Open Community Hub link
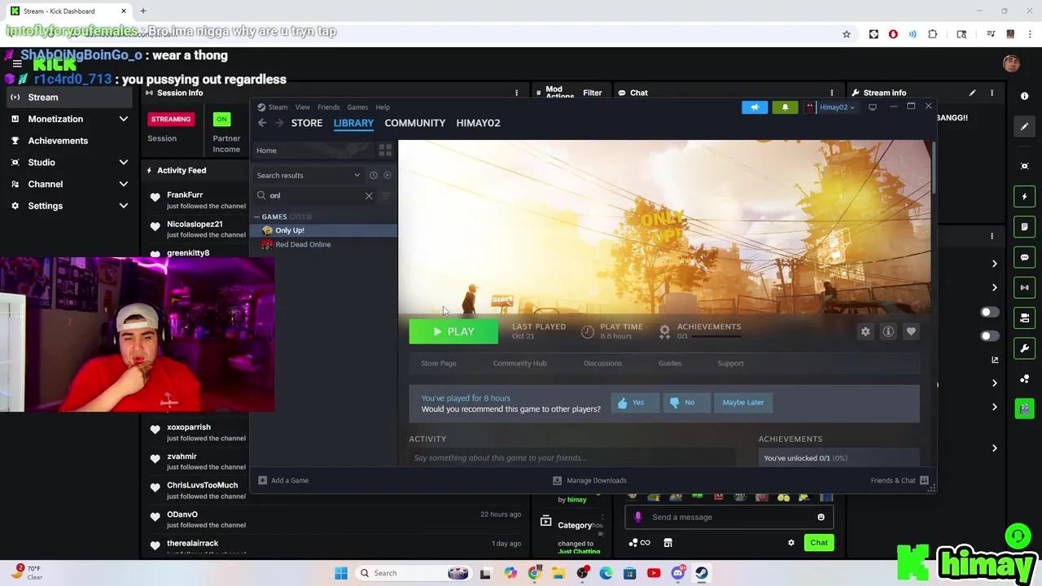The width and height of the screenshot is (1042, 586). [519, 363]
